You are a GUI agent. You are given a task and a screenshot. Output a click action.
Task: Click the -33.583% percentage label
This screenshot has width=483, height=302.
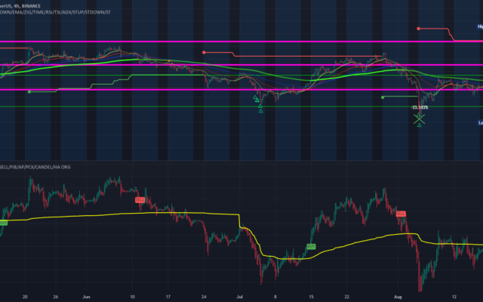(420, 107)
